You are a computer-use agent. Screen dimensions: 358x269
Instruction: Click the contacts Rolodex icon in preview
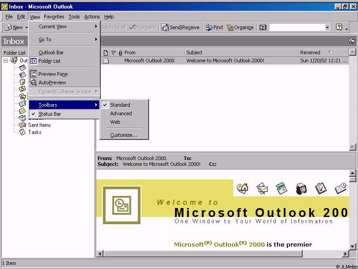click(301, 189)
